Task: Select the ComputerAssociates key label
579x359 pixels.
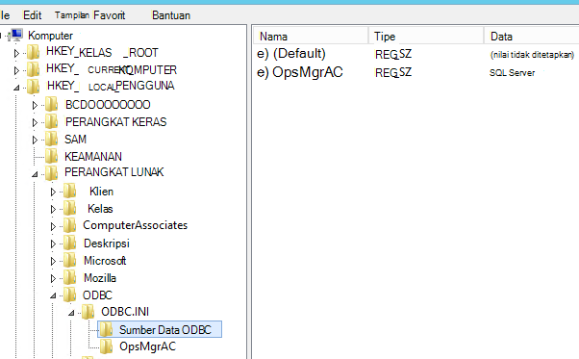Action: pyautogui.click(x=136, y=225)
